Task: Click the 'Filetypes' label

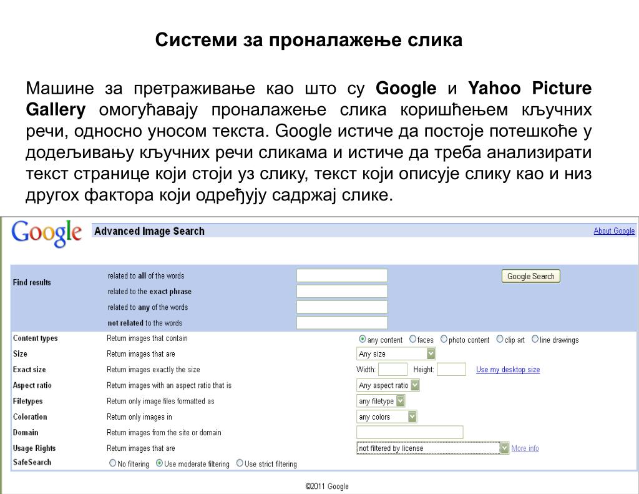Action: 27,402
